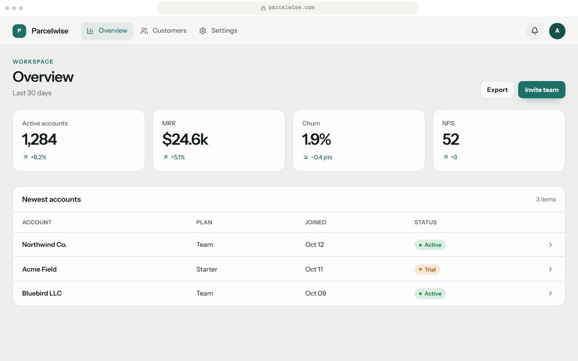This screenshot has width=578, height=361.
Task: Click the +3 change text under NPS
Action: tap(454, 157)
